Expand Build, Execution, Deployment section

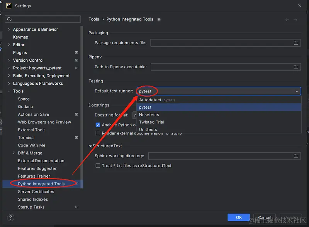[x=8, y=76]
